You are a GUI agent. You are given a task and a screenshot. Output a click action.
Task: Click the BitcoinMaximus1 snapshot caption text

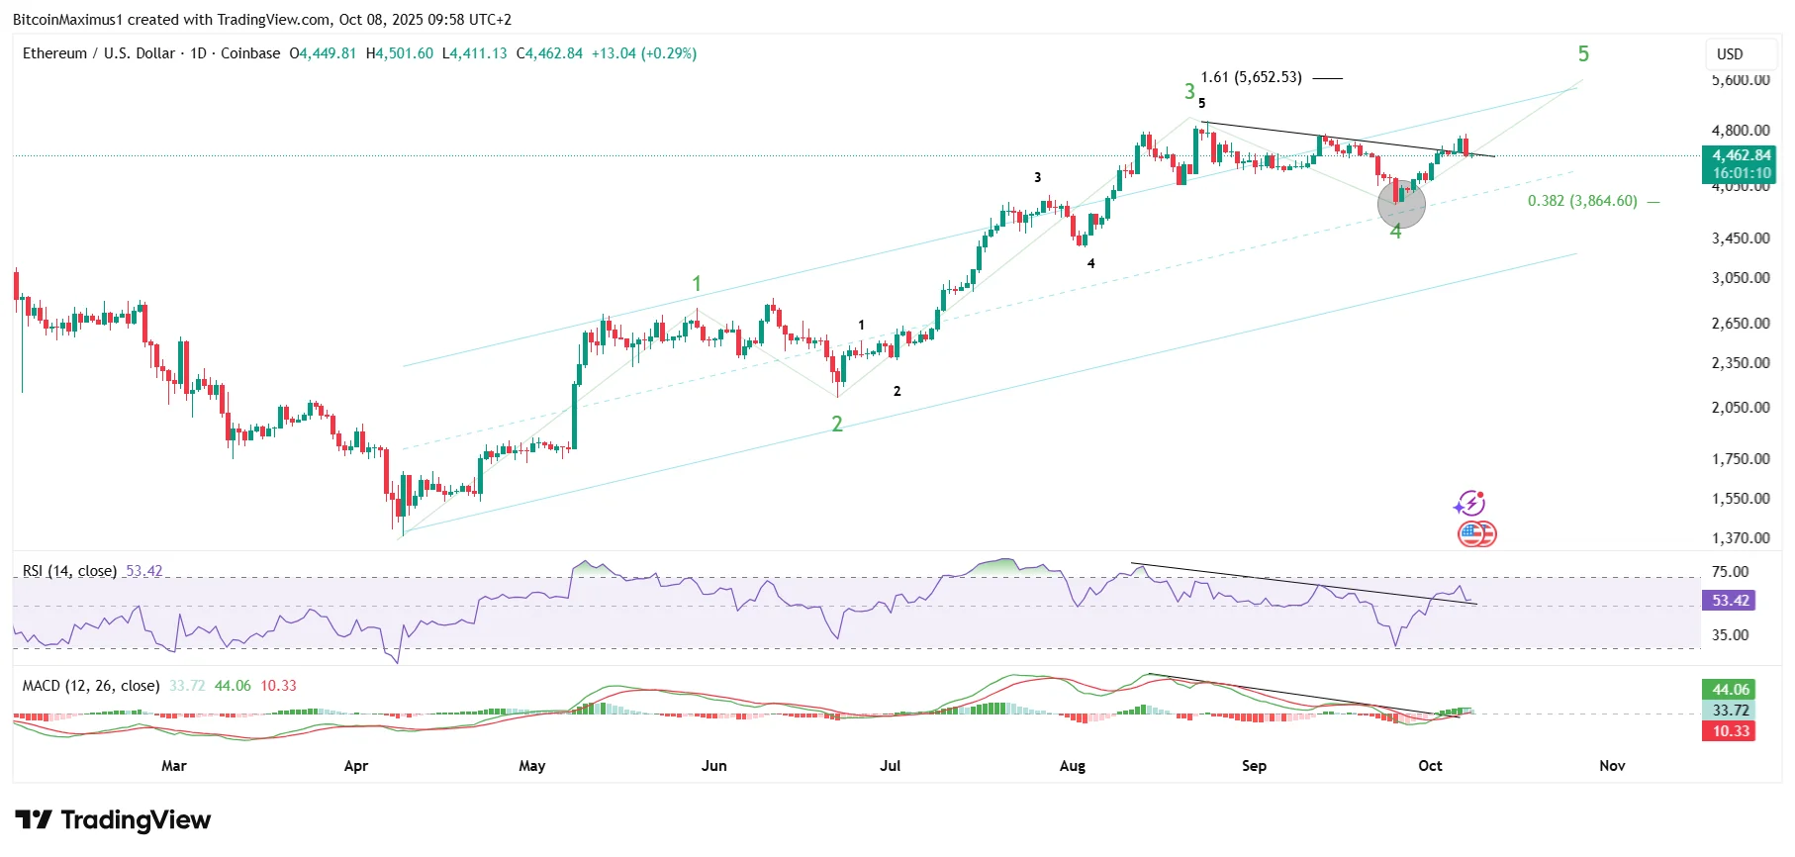point(262,19)
